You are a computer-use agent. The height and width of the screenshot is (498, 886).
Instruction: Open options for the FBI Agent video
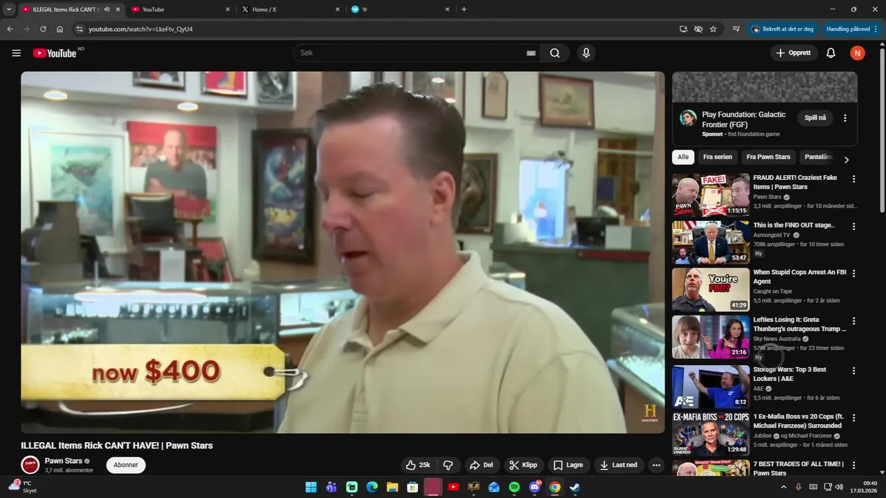coord(853,273)
